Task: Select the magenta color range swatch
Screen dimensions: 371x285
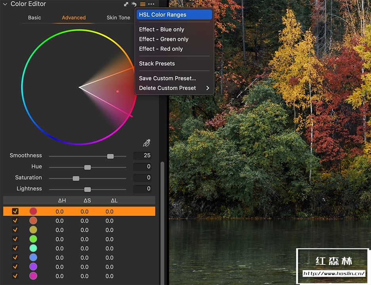Action: [33, 276]
